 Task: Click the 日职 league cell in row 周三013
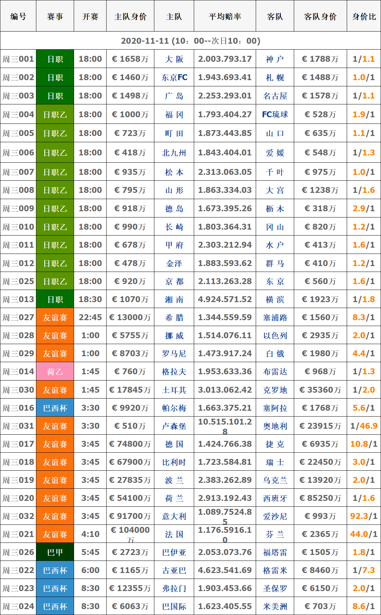tap(55, 299)
